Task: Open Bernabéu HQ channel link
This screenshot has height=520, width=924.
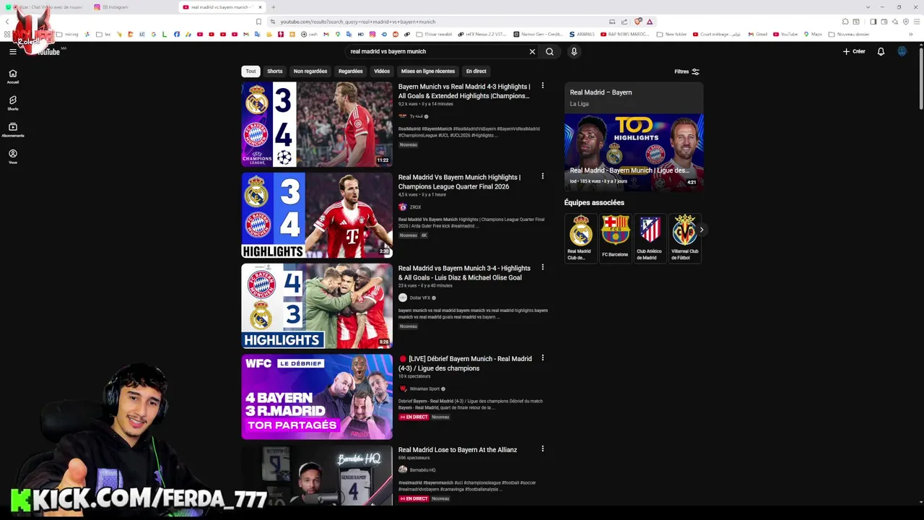Action: tap(422, 470)
